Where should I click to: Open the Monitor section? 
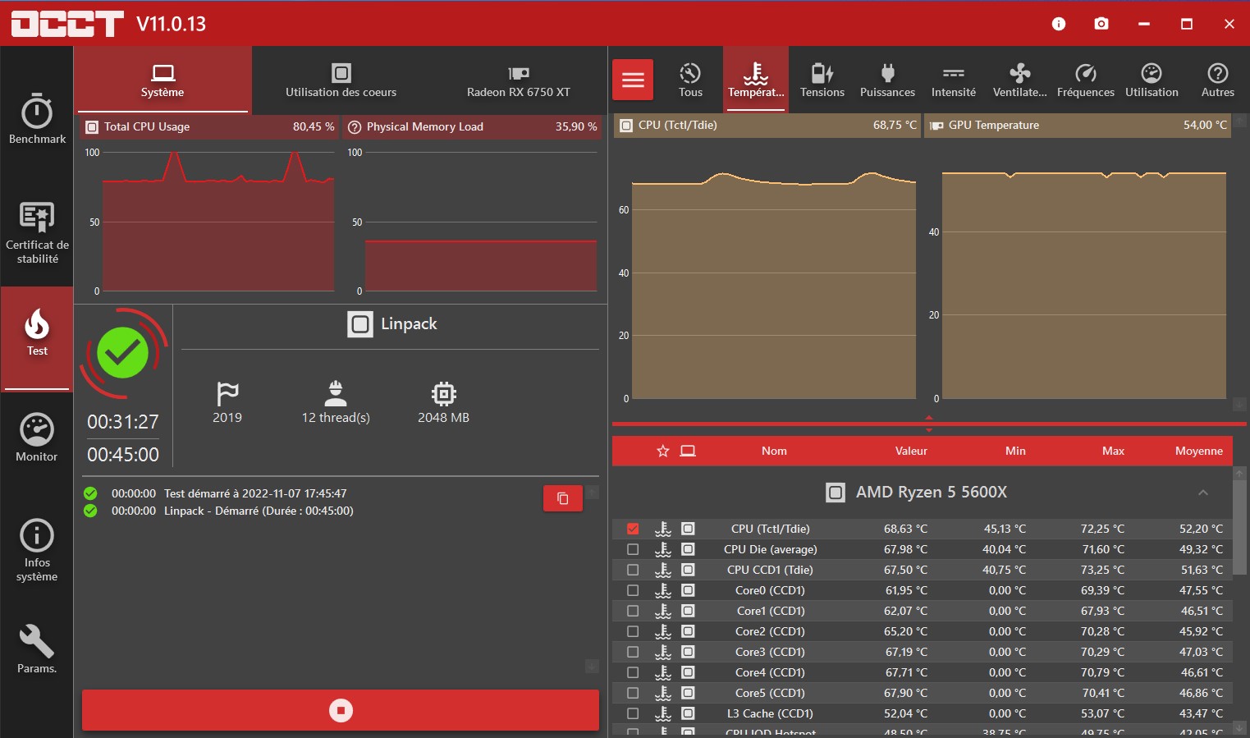tap(37, 438)
